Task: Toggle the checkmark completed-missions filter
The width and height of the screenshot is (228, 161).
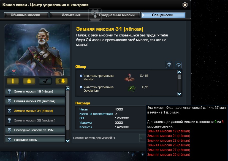Action: point(45,81)
